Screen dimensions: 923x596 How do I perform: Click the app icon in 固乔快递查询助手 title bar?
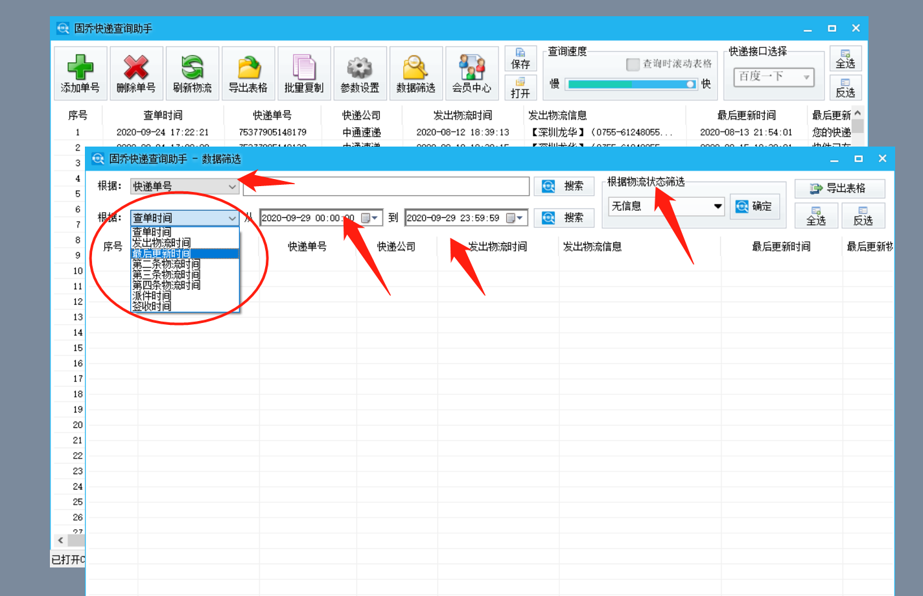pyautogui.click(x=63, y=29)
